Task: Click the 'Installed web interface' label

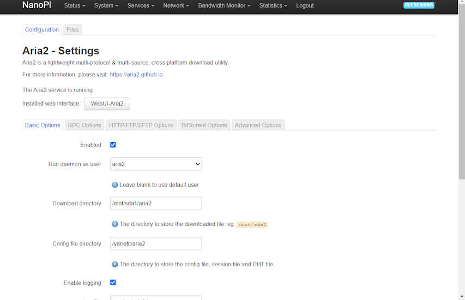Action: (x=51, y=103)
